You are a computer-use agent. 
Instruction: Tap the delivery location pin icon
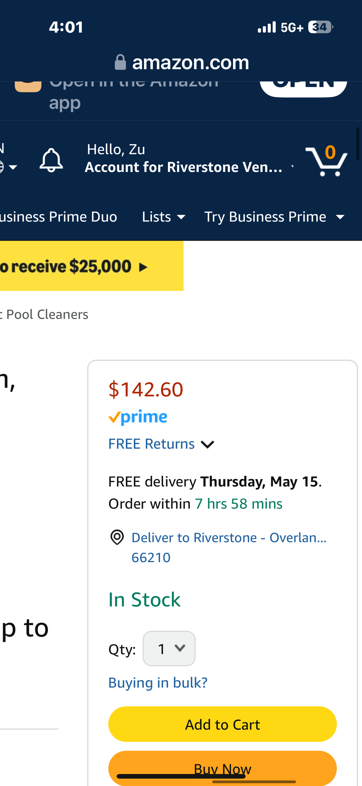(x=117, y=537)
